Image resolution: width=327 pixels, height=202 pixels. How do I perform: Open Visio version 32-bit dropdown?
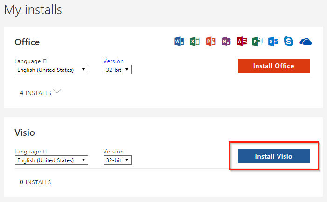118,160
